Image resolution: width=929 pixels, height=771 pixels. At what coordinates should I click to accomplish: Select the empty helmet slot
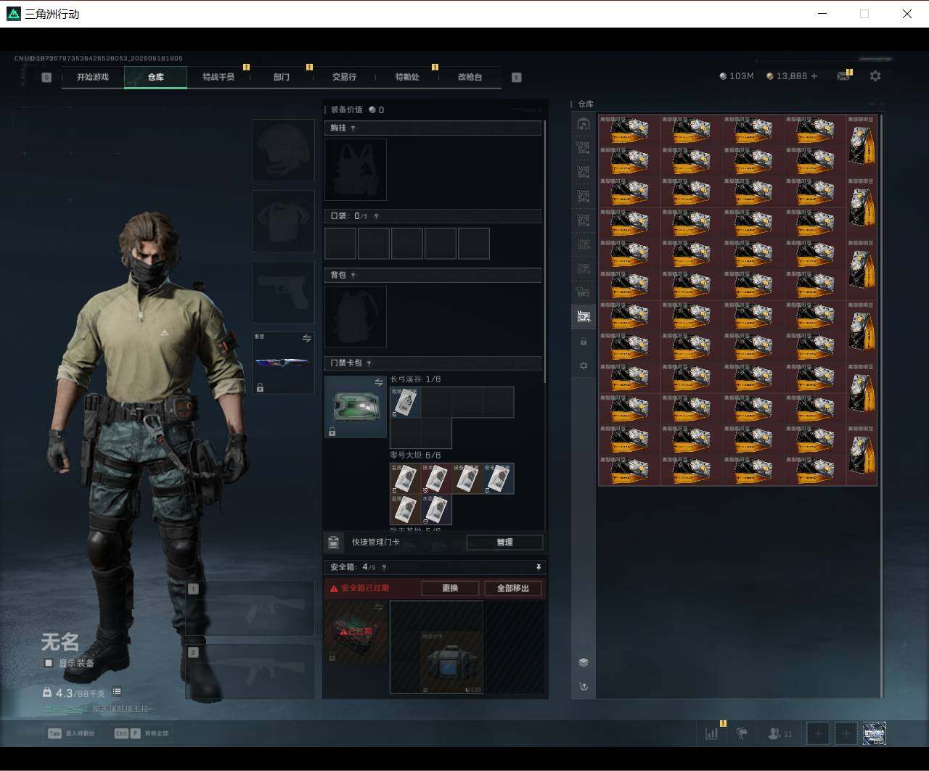[x=283, y=150]
